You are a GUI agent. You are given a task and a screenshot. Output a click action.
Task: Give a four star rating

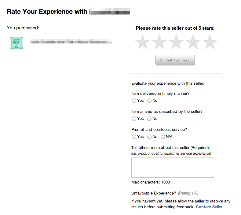(x=193, y=42)
